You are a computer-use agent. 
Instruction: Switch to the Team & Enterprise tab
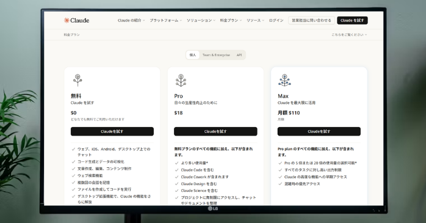[x=216, y=55]
